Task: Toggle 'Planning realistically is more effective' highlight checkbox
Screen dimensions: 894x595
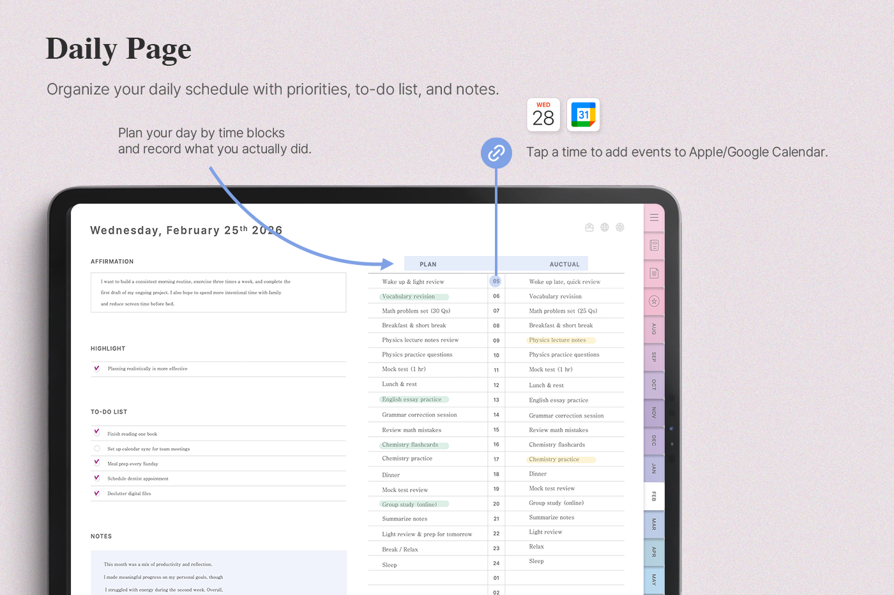Action: click(x=97, y=368)
